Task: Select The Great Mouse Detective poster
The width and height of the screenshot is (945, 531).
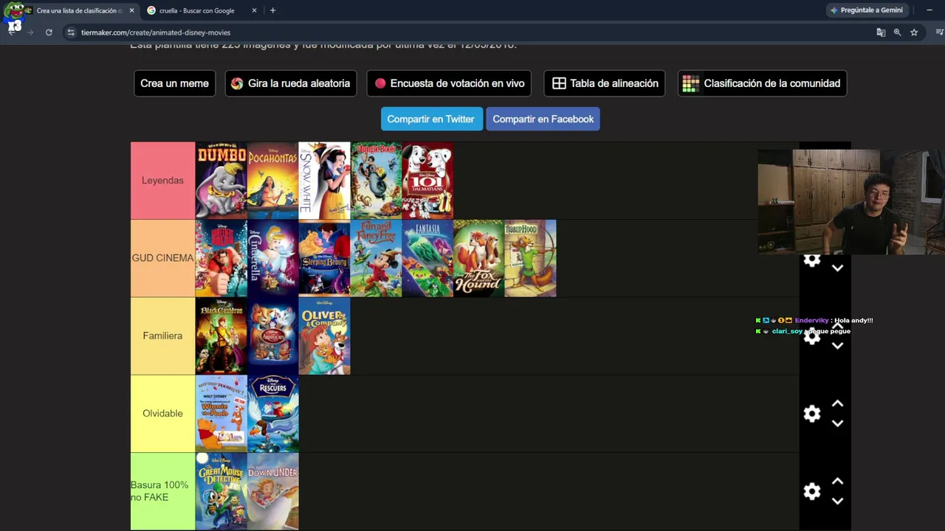Action: click(221, 491)
